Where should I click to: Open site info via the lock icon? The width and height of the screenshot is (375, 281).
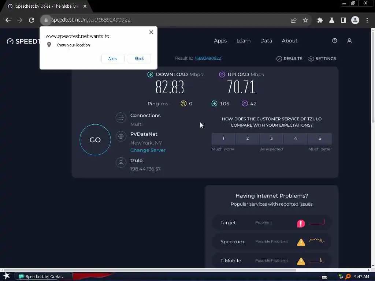[46, 20]
